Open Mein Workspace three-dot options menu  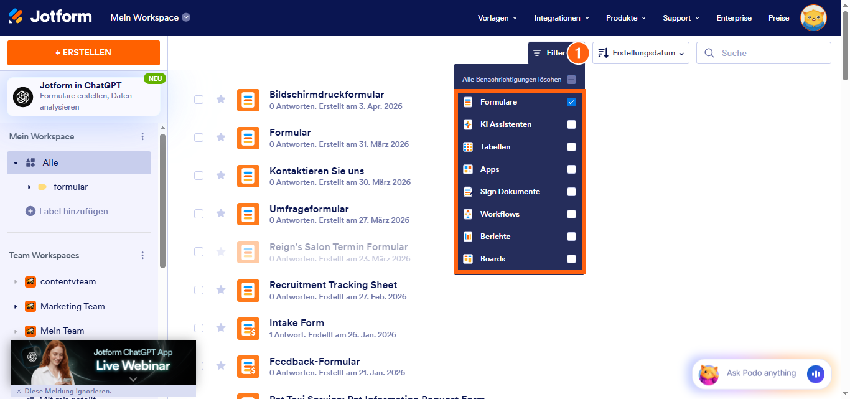pyautogui.click(x=142, y=136)
